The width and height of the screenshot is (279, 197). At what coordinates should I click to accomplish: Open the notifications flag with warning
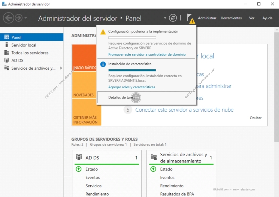[190, 18]
